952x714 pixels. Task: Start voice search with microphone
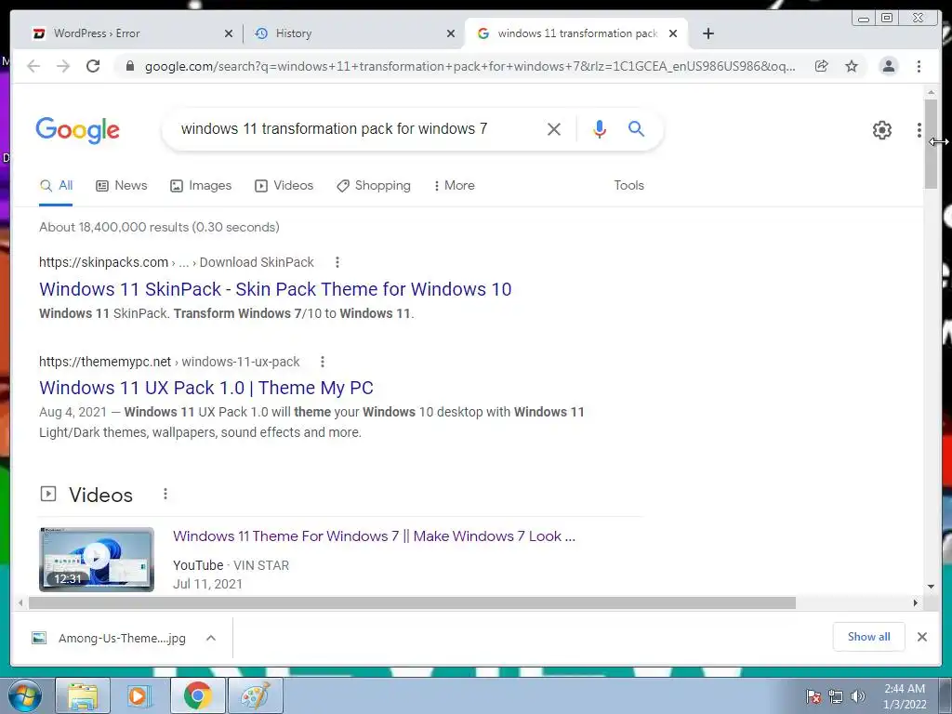[x=600, y=128]
